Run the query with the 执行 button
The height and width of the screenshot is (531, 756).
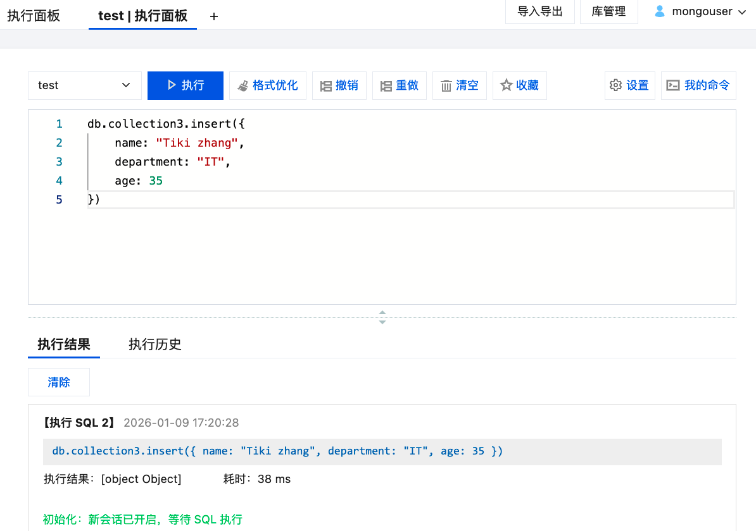(x=185, y=85)
